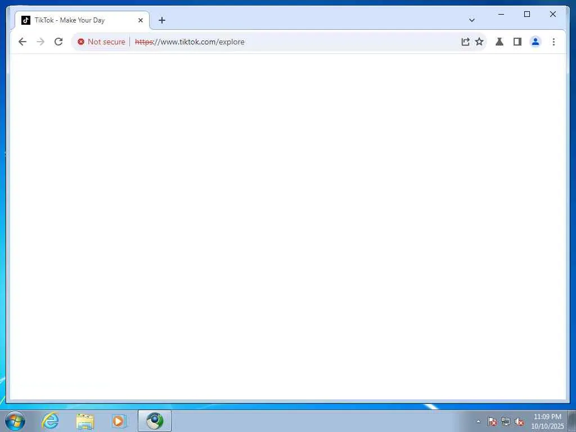Viewport: 576px width, 432px height.
Task: Minimize the Chrome window
Action: tap(501, 14)
